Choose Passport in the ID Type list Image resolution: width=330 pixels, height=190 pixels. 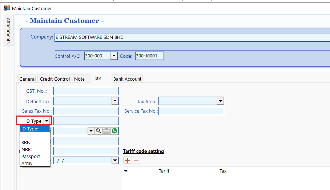[31, 157]
